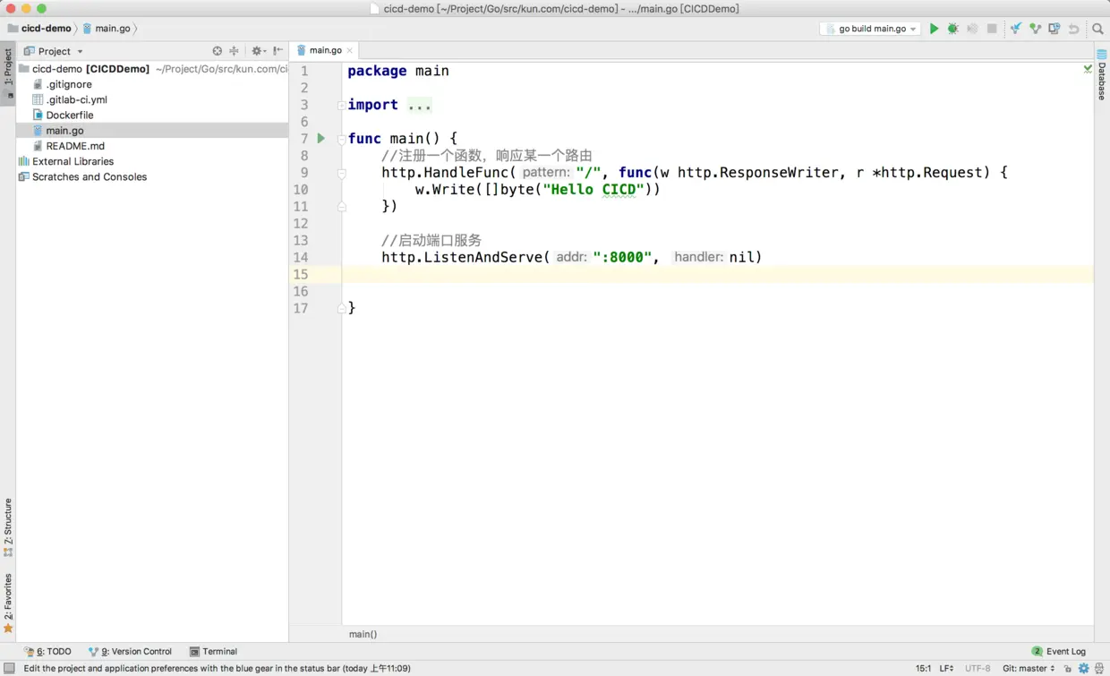Viewport: 1110px width, 676px height.
Task: Toggle read-only lock icon in status bar
Action: click(x=1068, y=668)
